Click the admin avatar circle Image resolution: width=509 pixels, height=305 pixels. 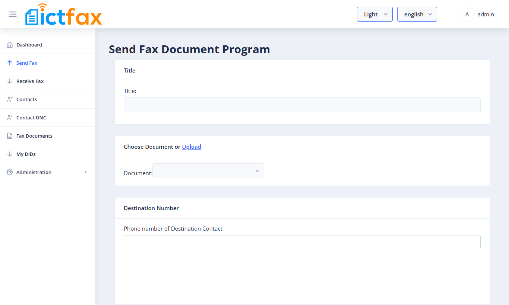pyautogui.click(x=467, y=14)
